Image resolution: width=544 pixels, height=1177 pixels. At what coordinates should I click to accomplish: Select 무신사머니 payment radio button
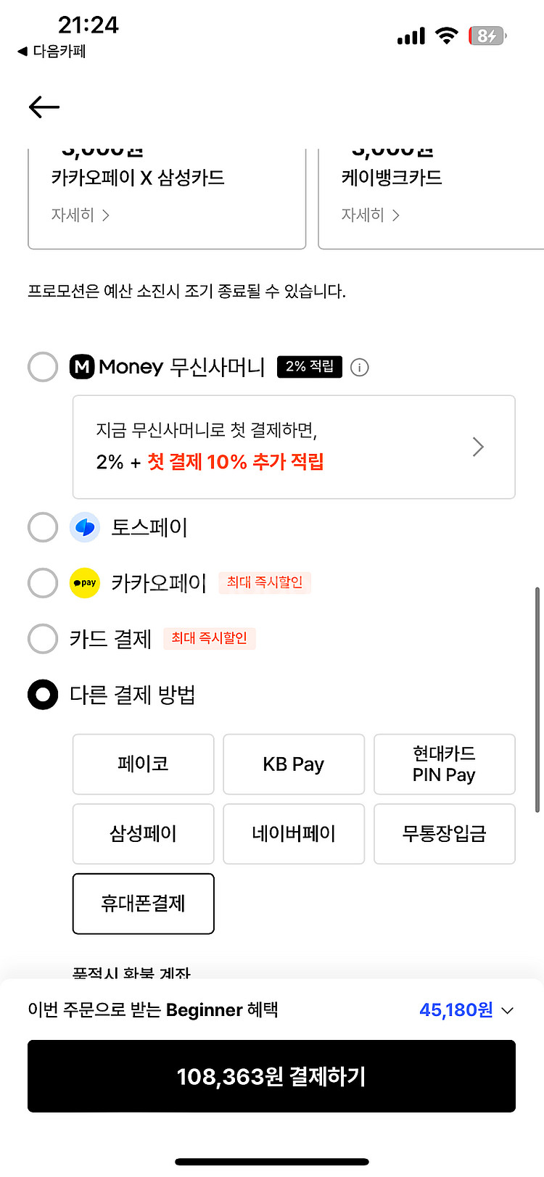coord(43,367)
